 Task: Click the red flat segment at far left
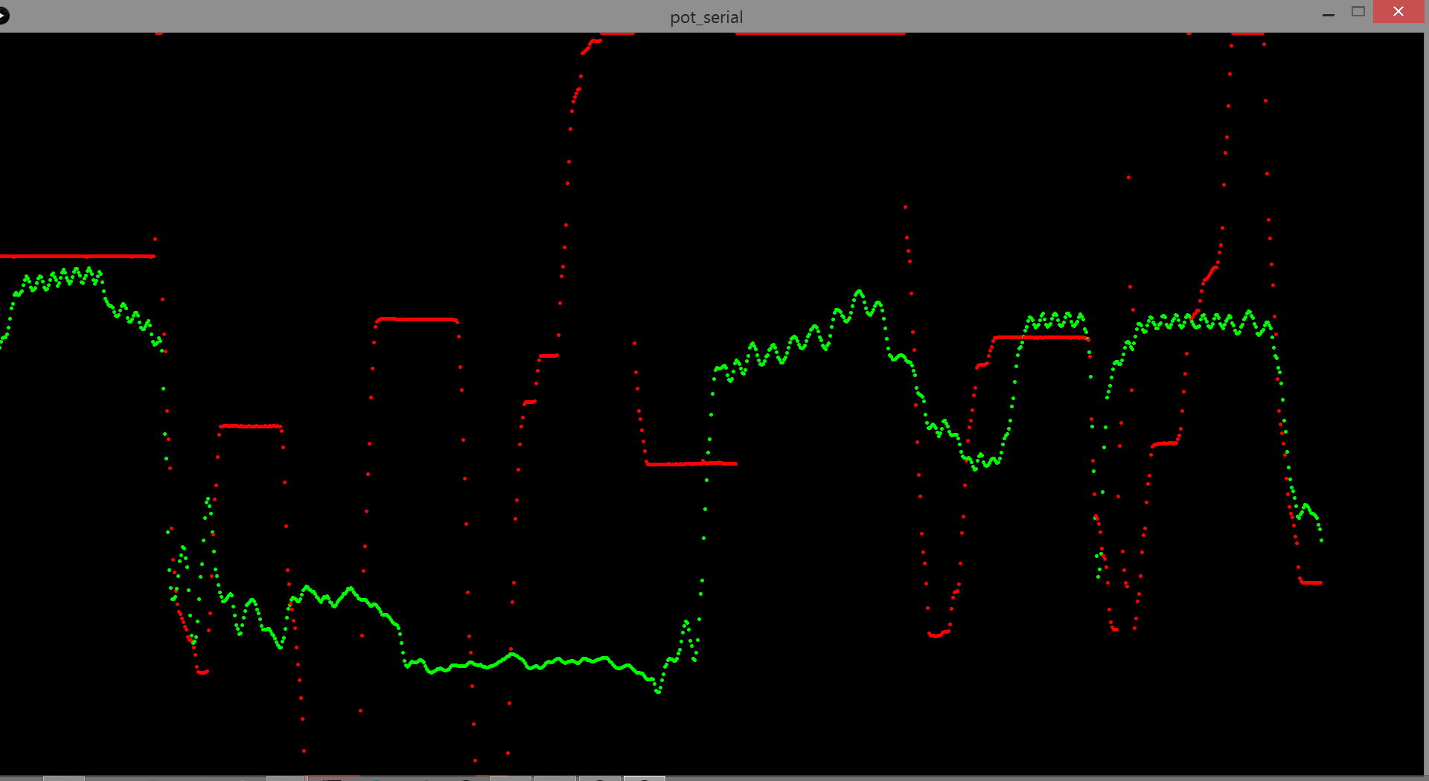coord(74,256)
